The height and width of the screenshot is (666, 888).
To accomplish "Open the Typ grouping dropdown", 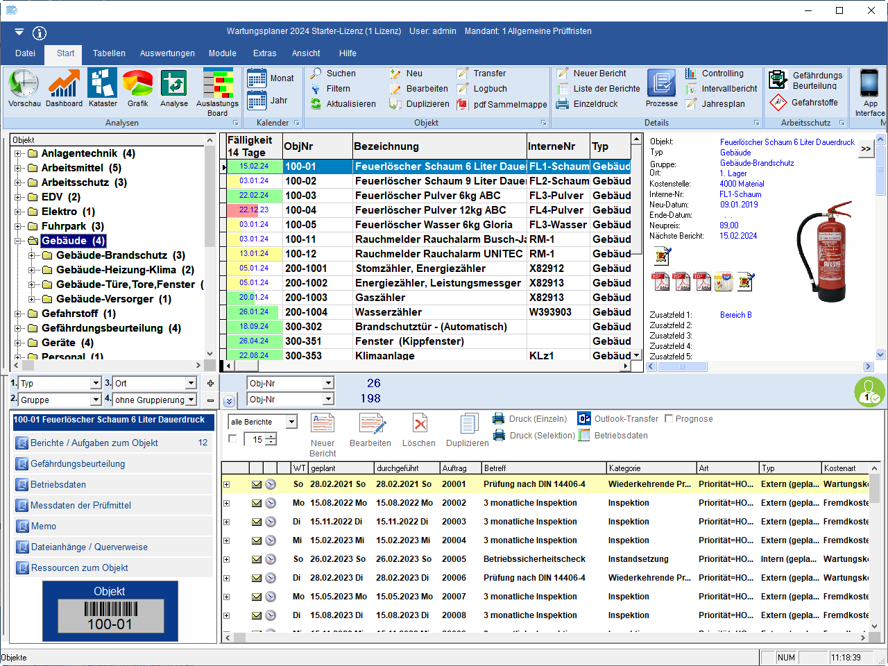I will click(96, 384).
